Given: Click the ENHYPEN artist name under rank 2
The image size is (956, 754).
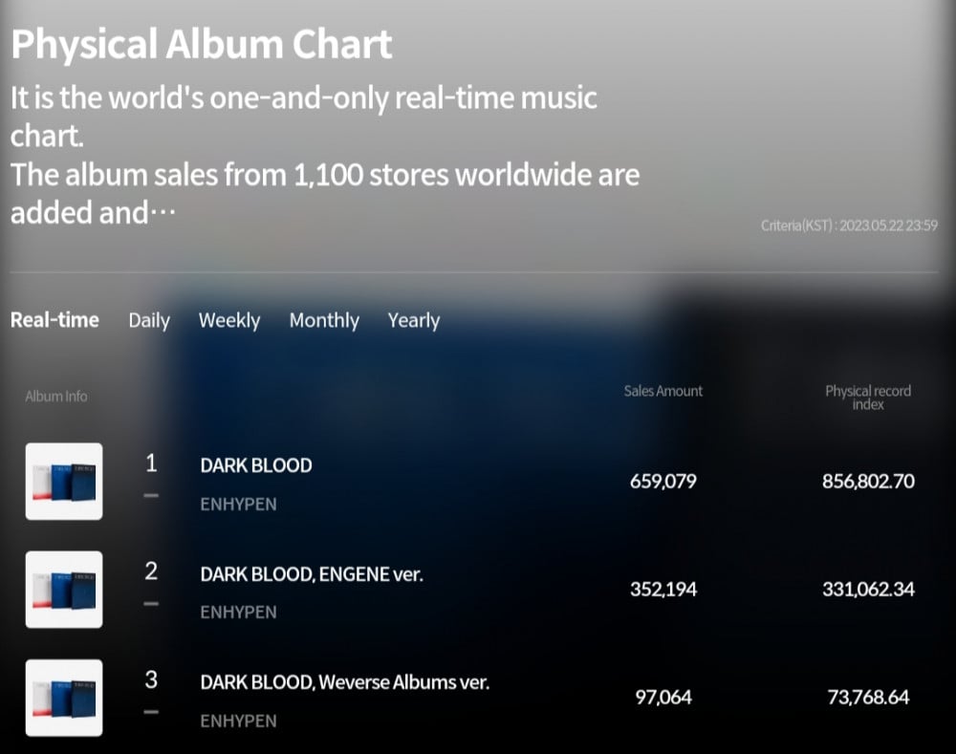Looking at the screenshot, I should [238, 613].
